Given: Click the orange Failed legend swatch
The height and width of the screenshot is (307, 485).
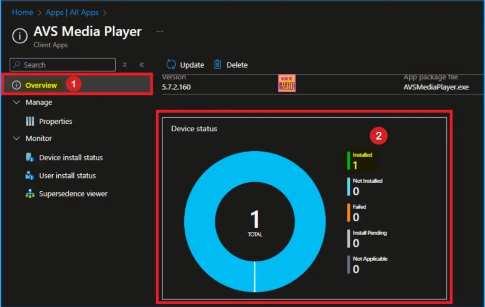Looking at the screenshot, I should (349, 212).
